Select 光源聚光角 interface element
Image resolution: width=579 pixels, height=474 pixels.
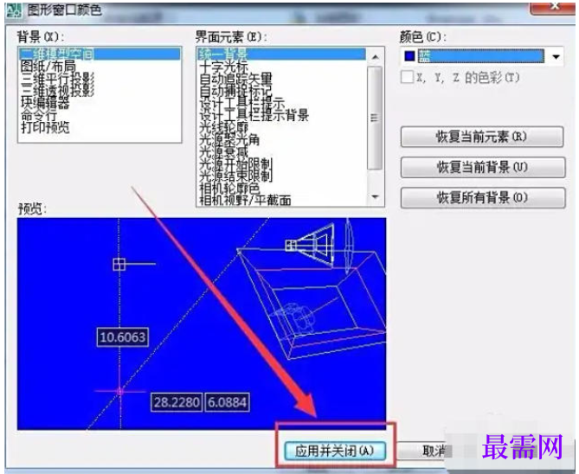click(x=229, y=139)
